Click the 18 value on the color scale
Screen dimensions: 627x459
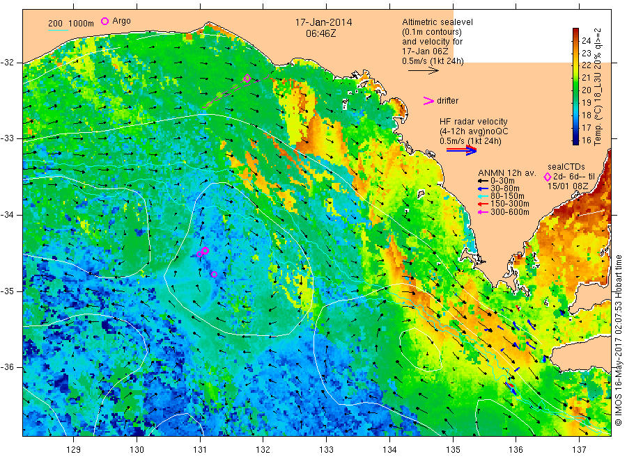click(586, 115)
